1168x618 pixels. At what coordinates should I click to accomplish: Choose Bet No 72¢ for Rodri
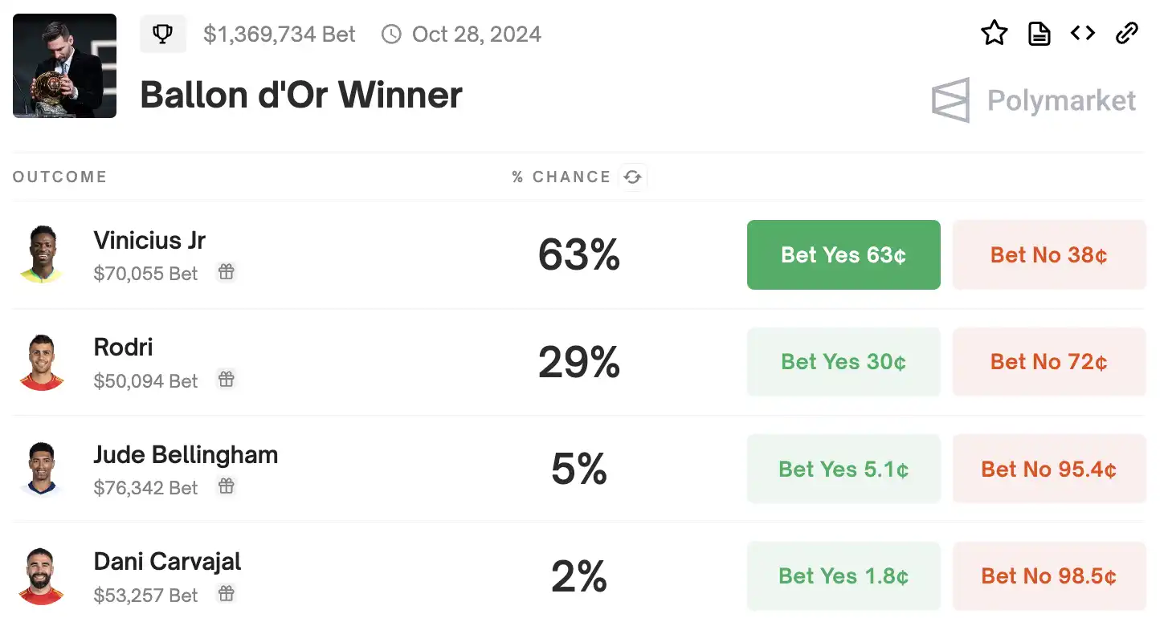(x=1049, y=362)
